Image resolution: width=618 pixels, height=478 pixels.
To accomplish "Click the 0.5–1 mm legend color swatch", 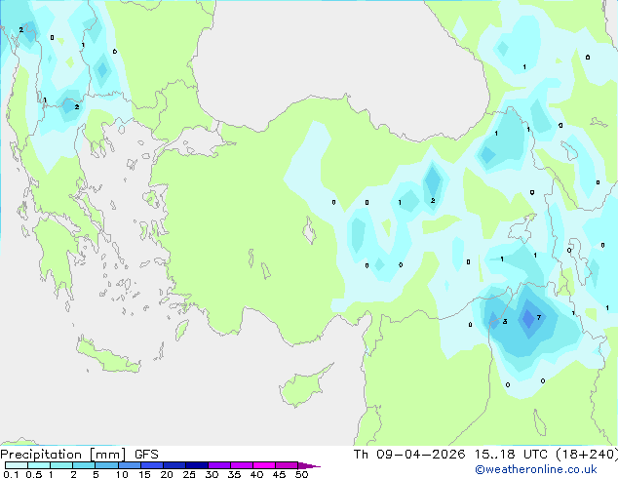I will pos(39,465).
